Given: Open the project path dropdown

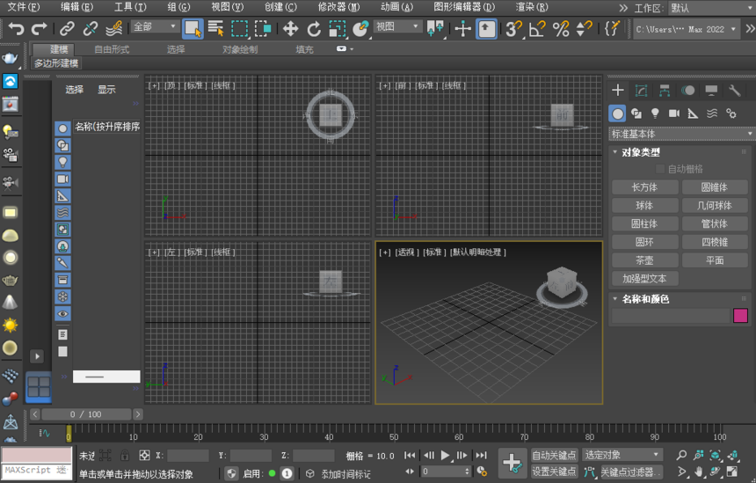Looking at the screenshot, I should click(x=686, y=29).
